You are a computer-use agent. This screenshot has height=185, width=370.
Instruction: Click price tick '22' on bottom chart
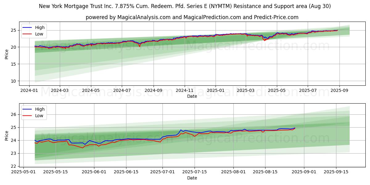[14, 166]
